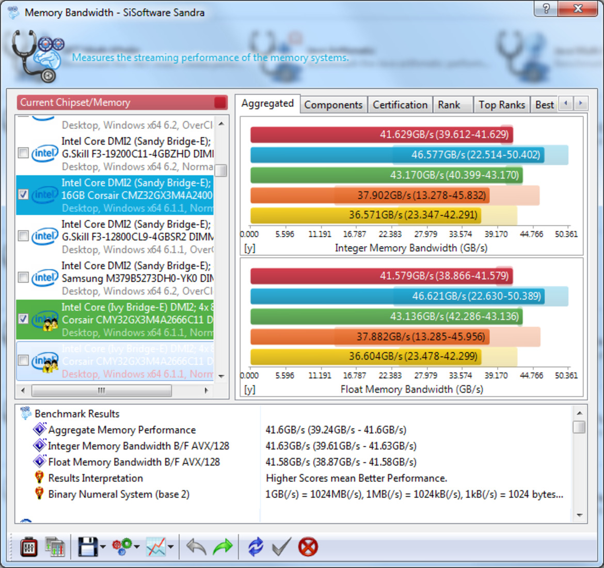Check the last light-blue Ivy Bridge-E checkbox

coord(23,361)
